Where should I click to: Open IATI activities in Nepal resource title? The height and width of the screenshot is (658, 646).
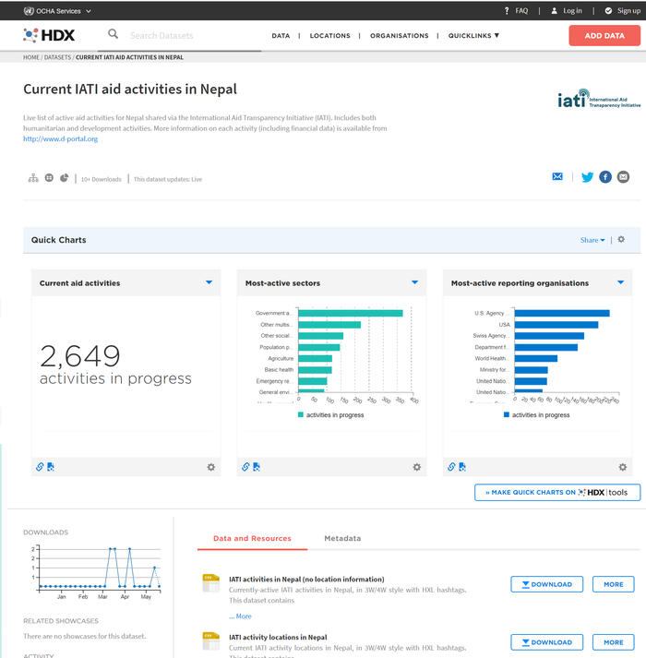click(306, 580)
